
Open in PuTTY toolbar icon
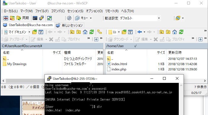pos(41,18)
